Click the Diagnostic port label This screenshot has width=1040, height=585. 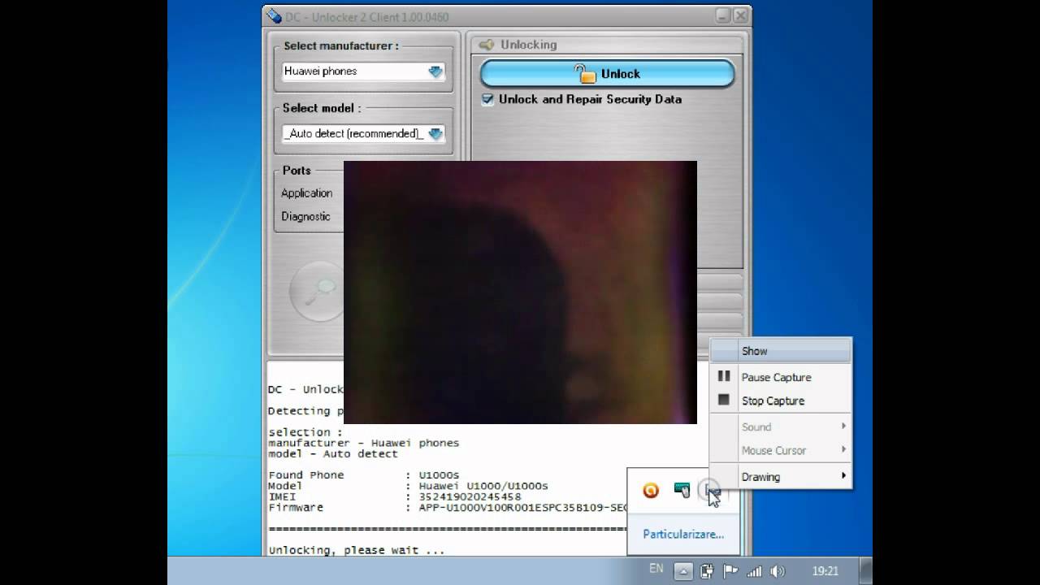[x=305, y=216]
